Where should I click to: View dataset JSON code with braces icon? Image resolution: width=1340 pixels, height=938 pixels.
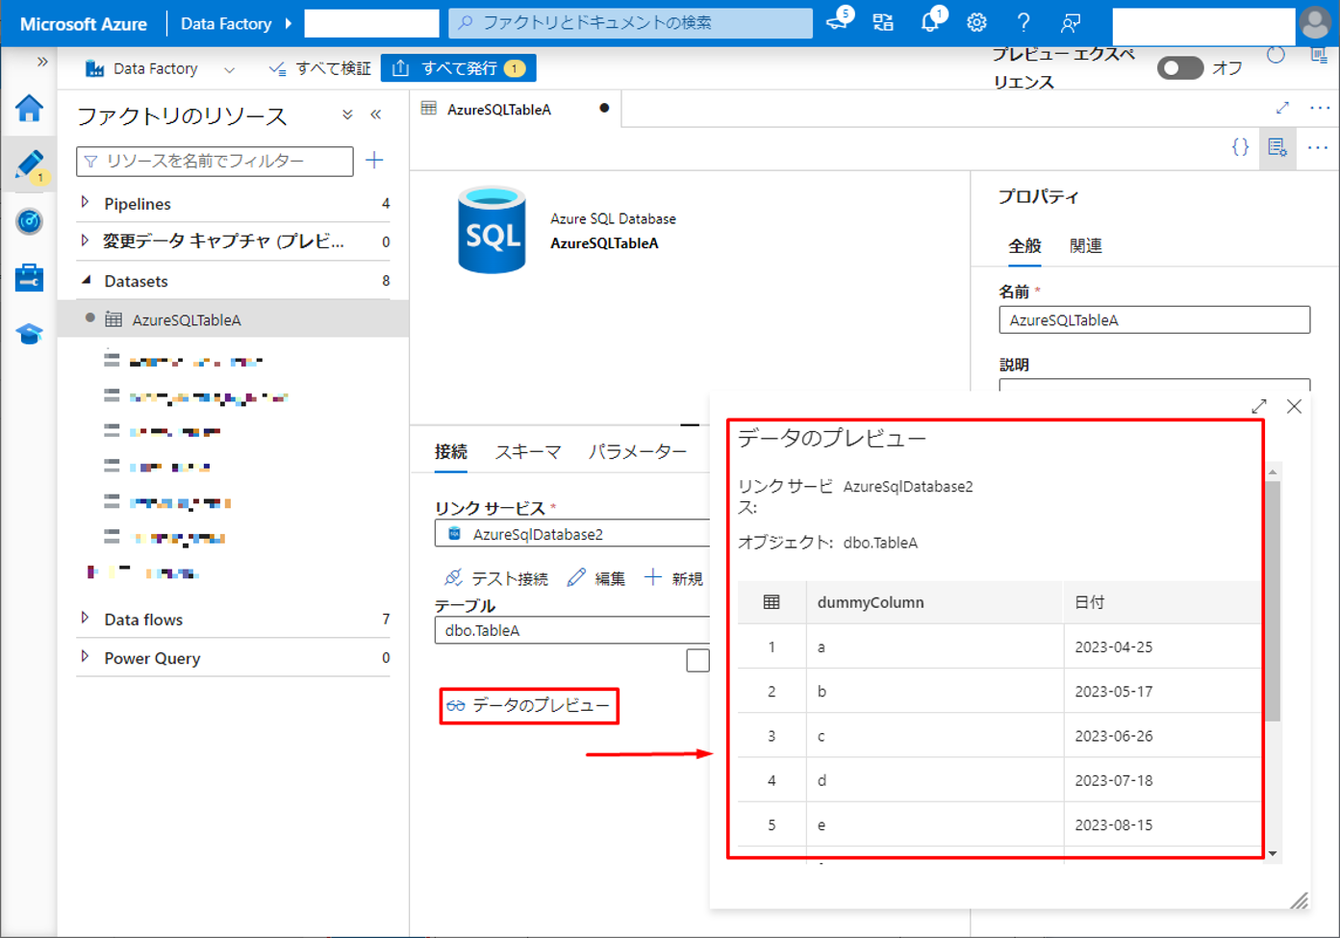[x=1240, y=147]
